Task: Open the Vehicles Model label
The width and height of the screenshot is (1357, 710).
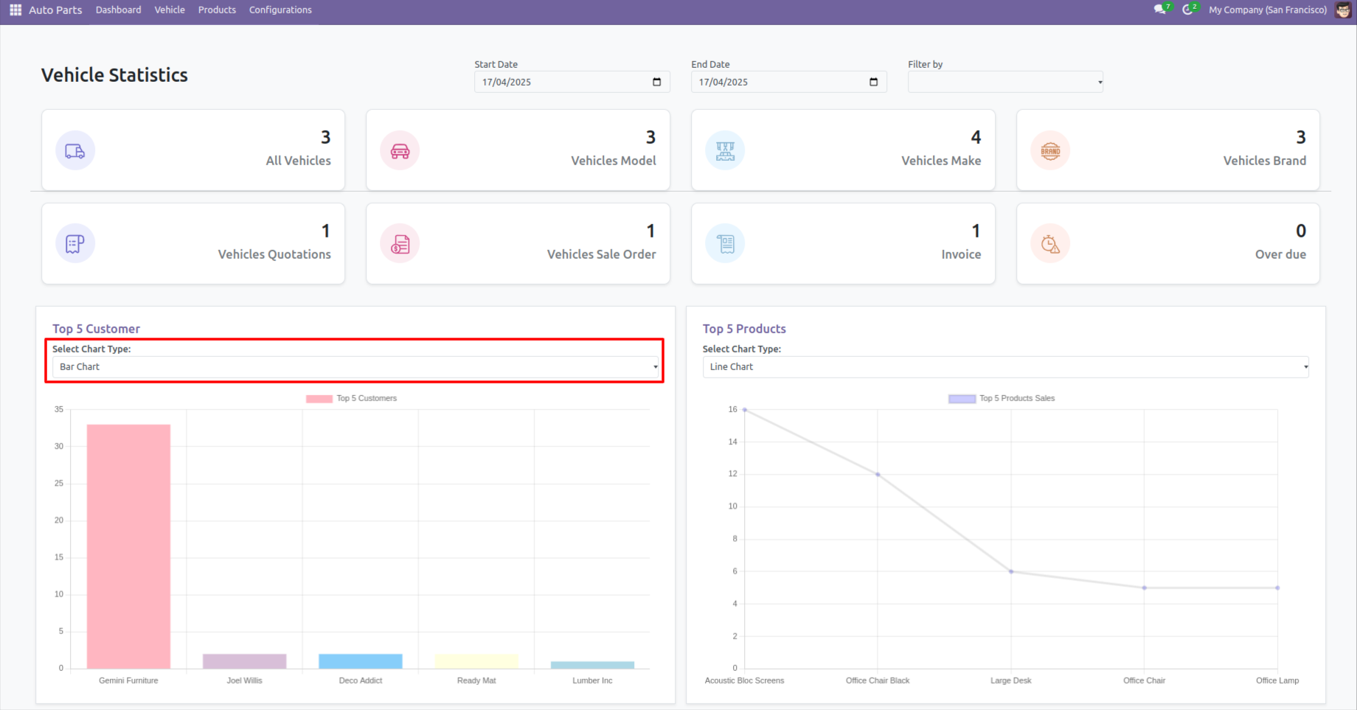Action: 614,161
